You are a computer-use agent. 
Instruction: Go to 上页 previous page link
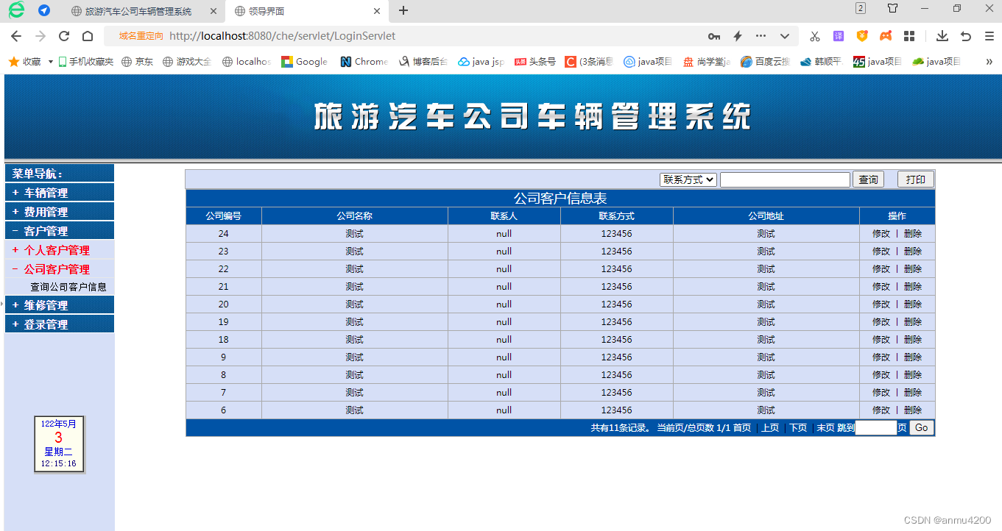(x=770, y=428)
